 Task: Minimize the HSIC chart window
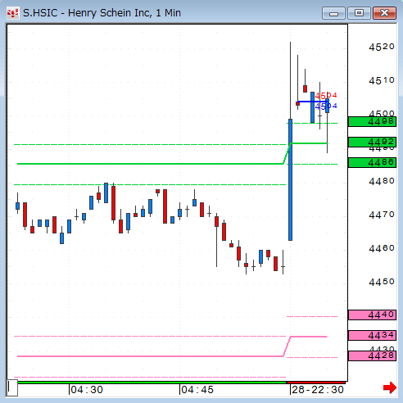[333, 13]
